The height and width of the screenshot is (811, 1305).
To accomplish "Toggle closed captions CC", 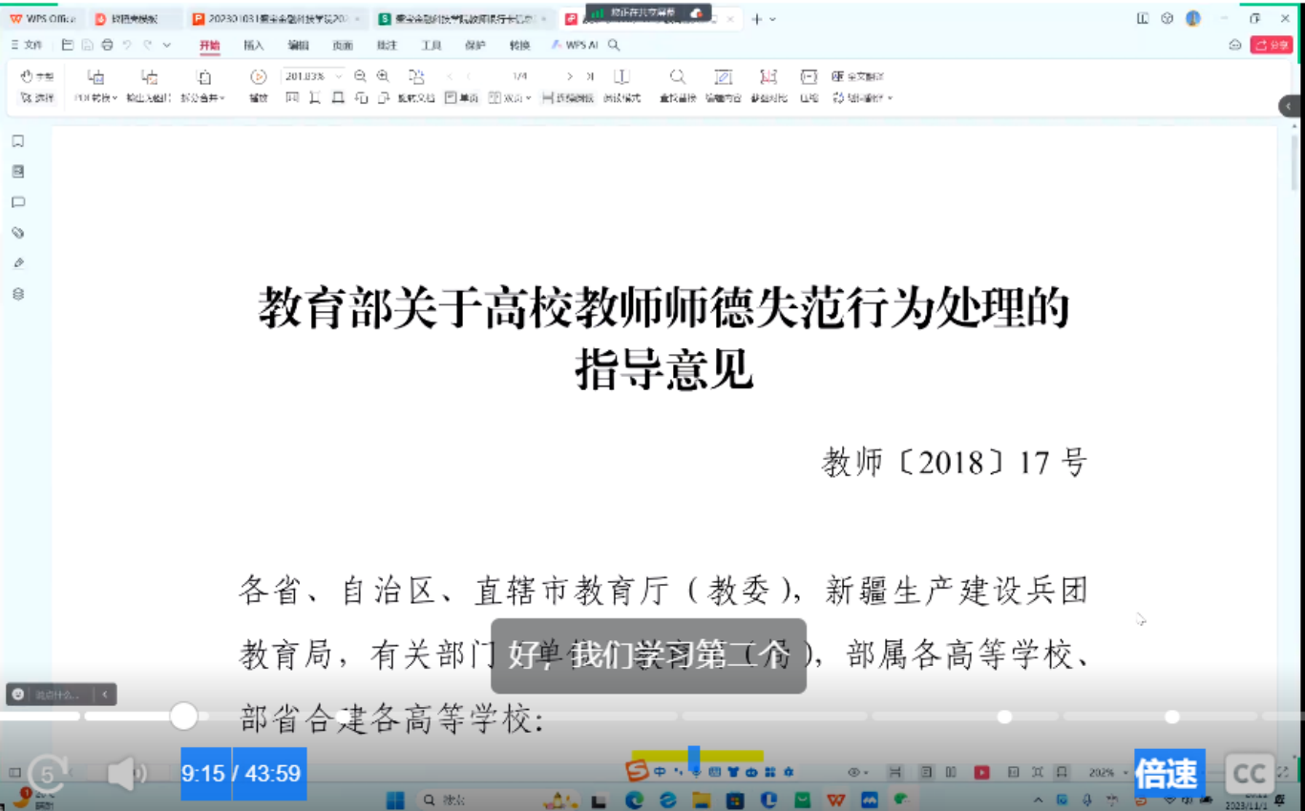I will click(1249, 774).
